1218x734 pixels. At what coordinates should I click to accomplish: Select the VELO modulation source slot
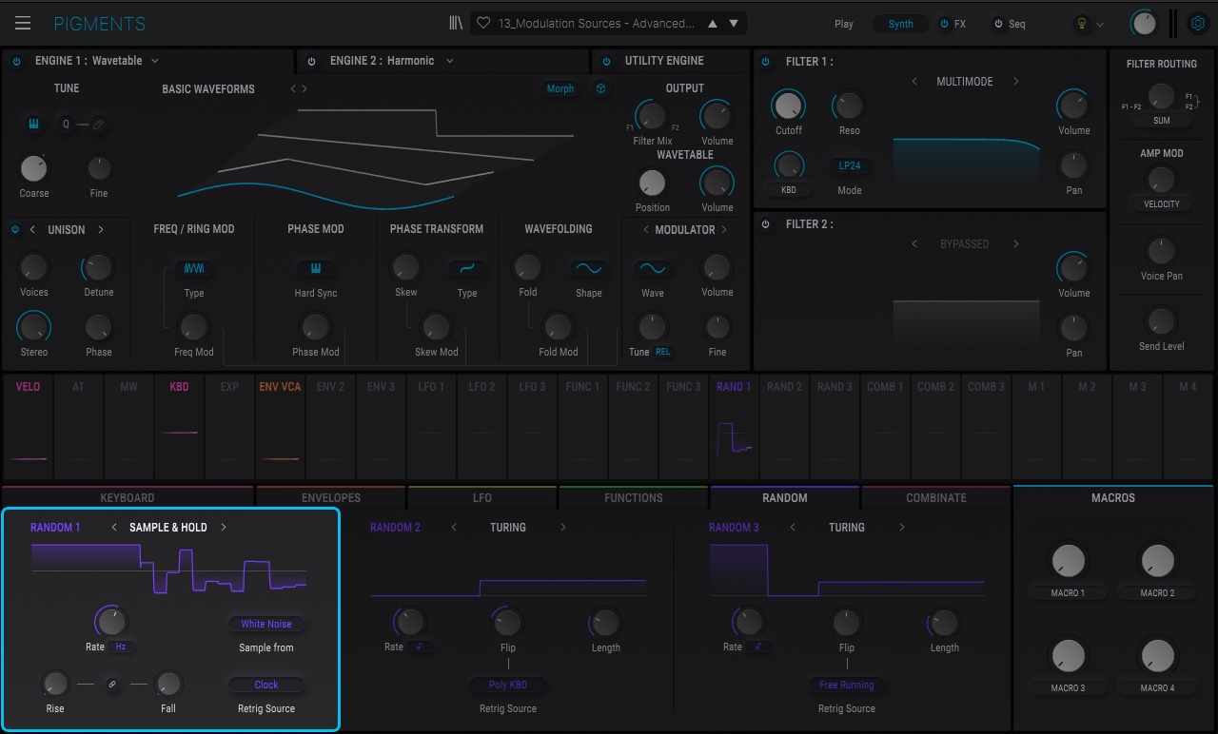coord(28,427)
